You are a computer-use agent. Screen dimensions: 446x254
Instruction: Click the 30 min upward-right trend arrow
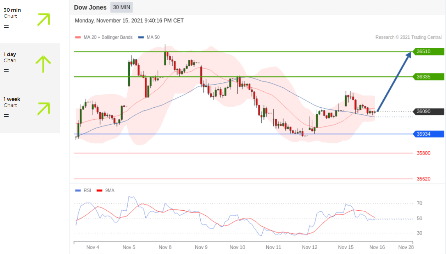[43, 20]
